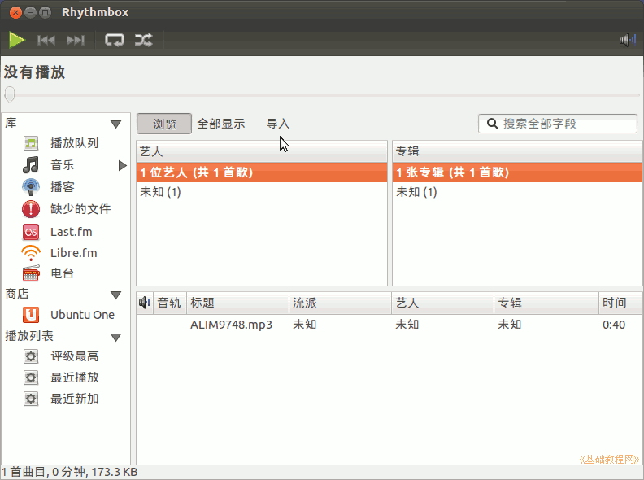
Task: Click the 导入 import button
Action: click(x=278, y=124)
